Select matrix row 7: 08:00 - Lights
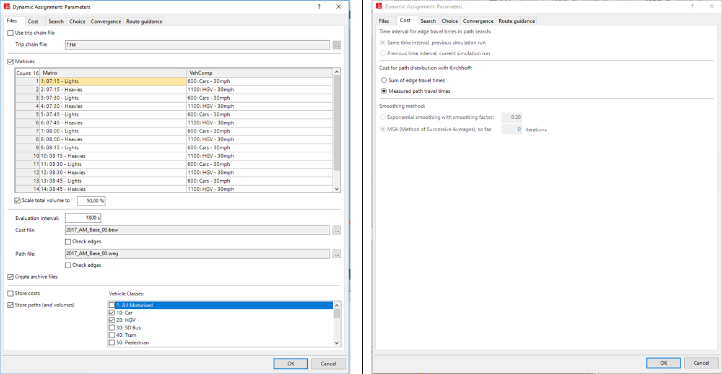Image resolution: width=722 pixels, height=374 pixels. [x=113, y=131]
